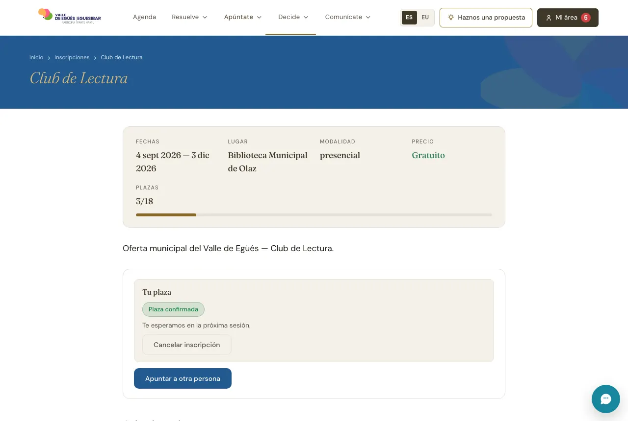Click Te esperamos en la próxima sesión text
Screen dimensions: 628x421
(196, 325)
